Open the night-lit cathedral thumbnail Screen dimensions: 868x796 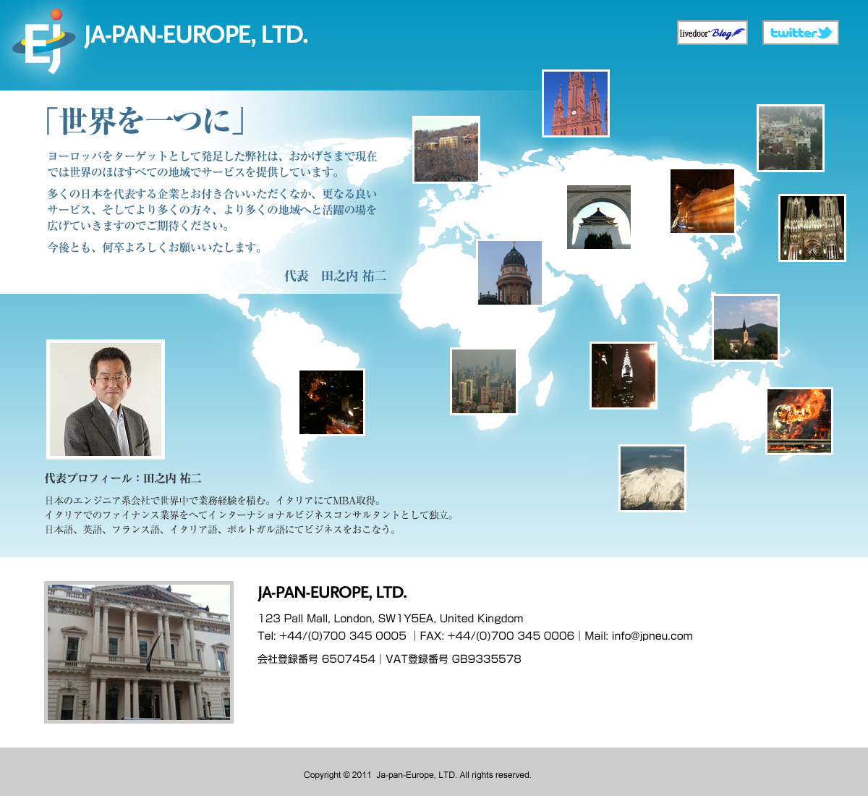coord(812,228)
